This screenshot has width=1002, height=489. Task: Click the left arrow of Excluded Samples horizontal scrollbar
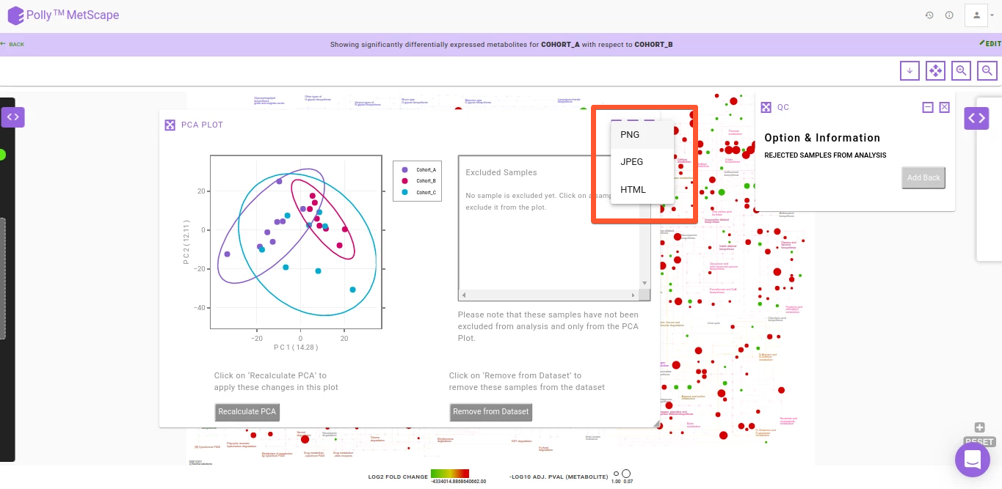click(464, 295)
